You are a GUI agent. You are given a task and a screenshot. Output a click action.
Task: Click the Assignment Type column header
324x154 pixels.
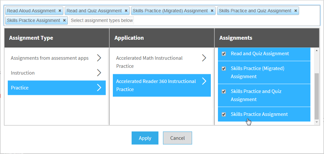(57, 38)
